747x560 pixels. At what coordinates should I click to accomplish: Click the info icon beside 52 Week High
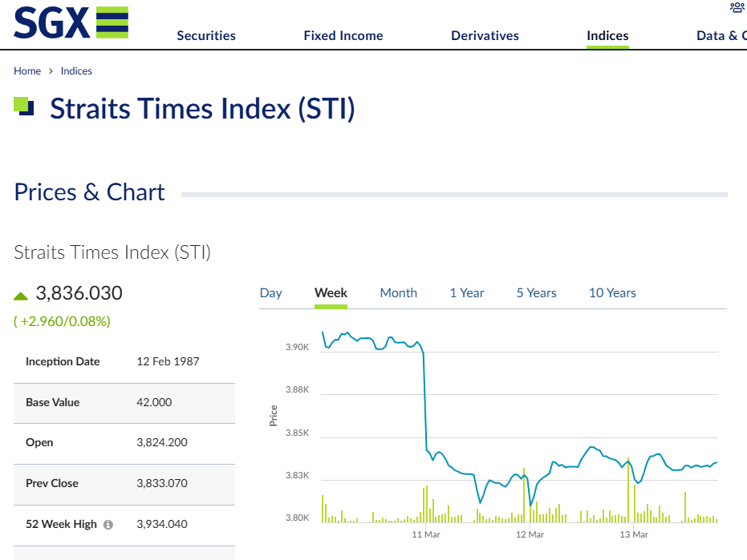point(108,524)
